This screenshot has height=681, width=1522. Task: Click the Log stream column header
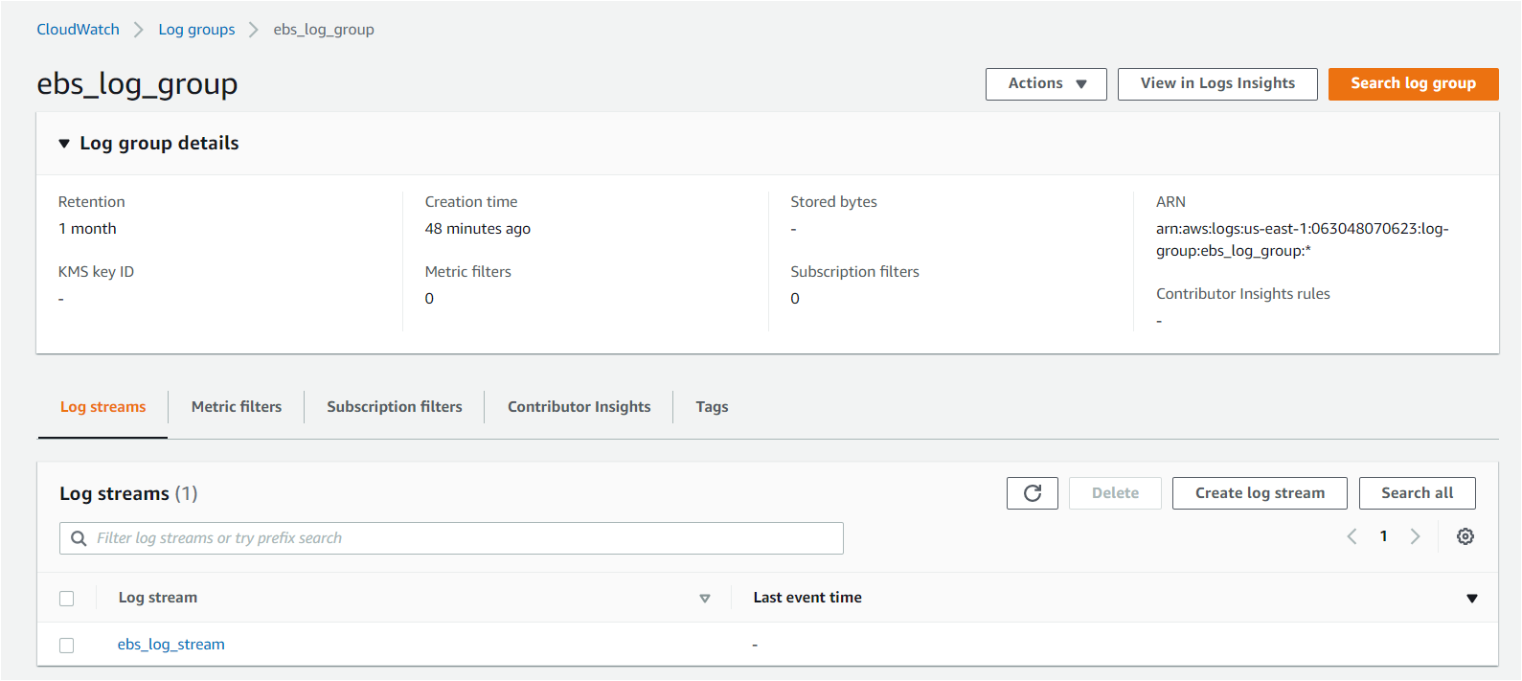point(158,598)
